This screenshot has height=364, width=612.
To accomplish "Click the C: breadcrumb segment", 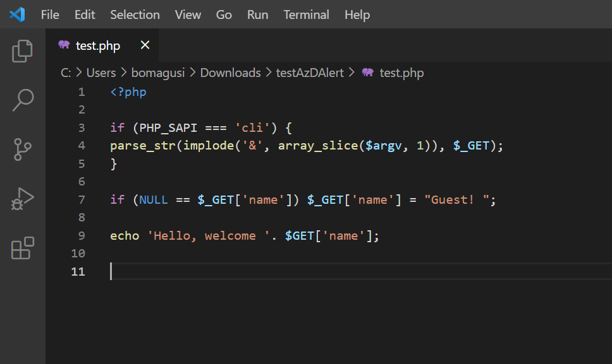I will [x=66, y=73].
